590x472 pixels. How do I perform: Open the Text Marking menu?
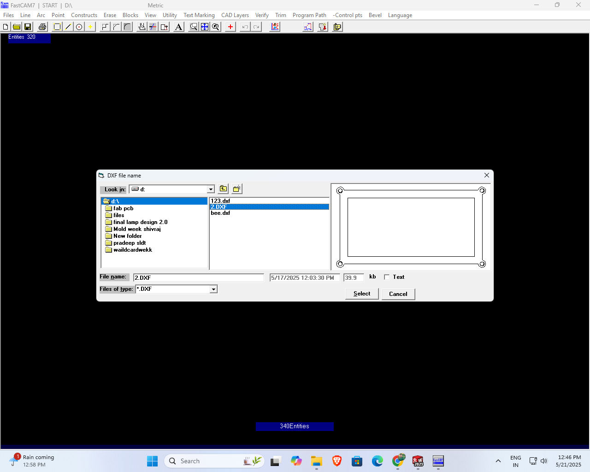pos(199,15)
